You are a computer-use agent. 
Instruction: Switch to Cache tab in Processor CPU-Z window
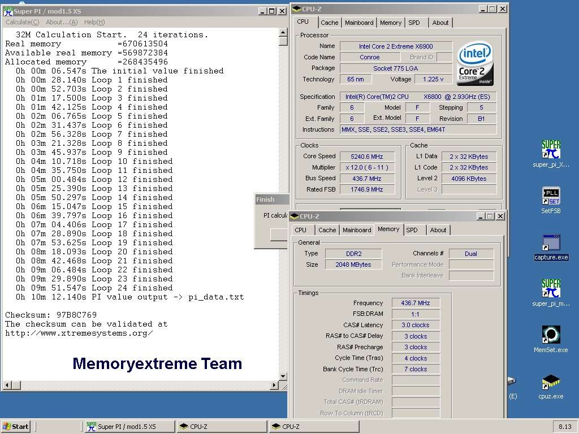tap(330, 23)
